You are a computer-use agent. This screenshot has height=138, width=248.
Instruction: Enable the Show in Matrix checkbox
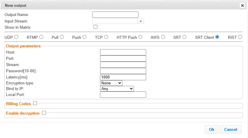tap(96, 27)
